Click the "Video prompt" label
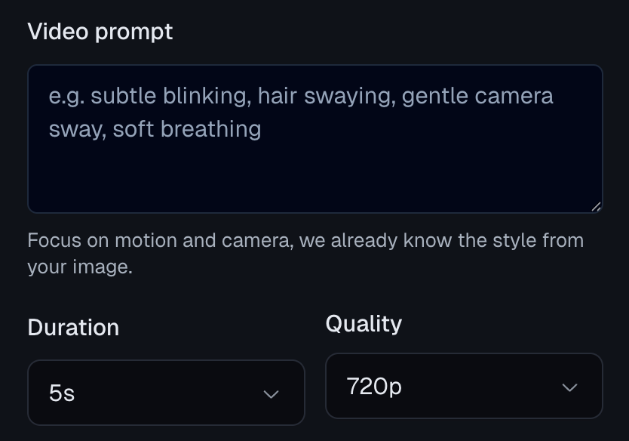The width and height of the screenshot is (629, 441). click(100, 32)
